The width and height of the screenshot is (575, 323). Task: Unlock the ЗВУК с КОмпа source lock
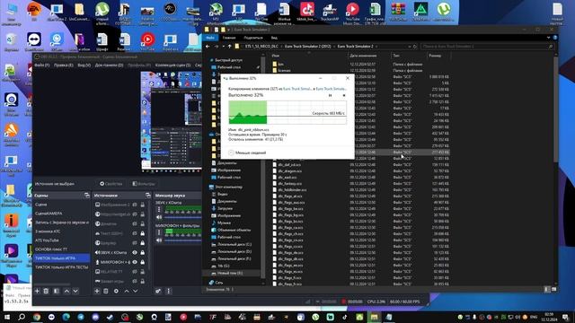(143, 252)
